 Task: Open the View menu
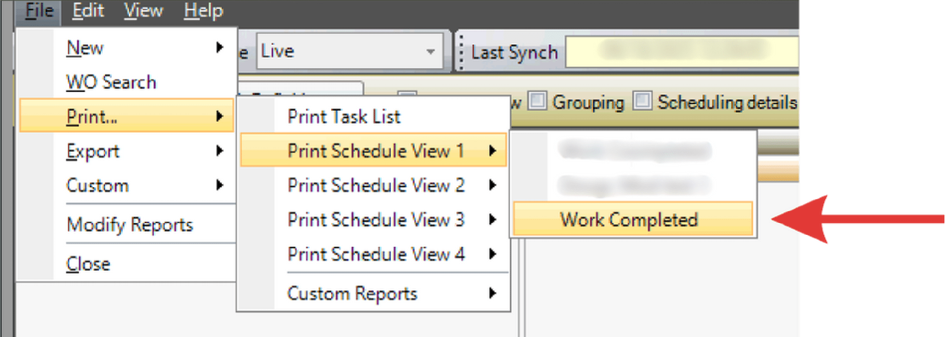point(143,10)
